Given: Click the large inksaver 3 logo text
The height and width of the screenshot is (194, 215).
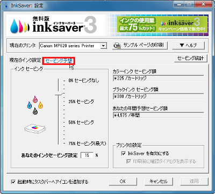Looking at the screenshot, I should (x=64, y=25).
